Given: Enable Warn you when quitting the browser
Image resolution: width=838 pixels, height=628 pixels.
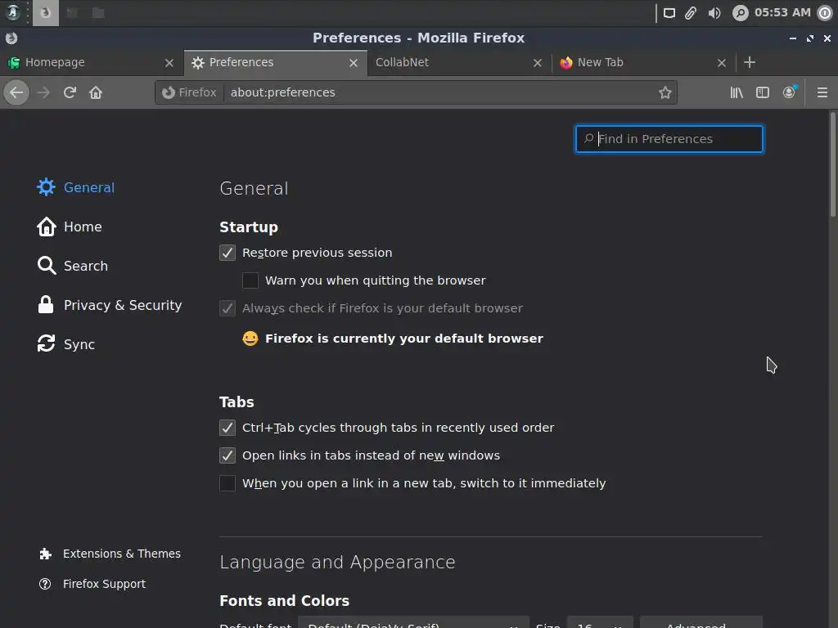Looking at the screenshot, I should click(250, 280).
